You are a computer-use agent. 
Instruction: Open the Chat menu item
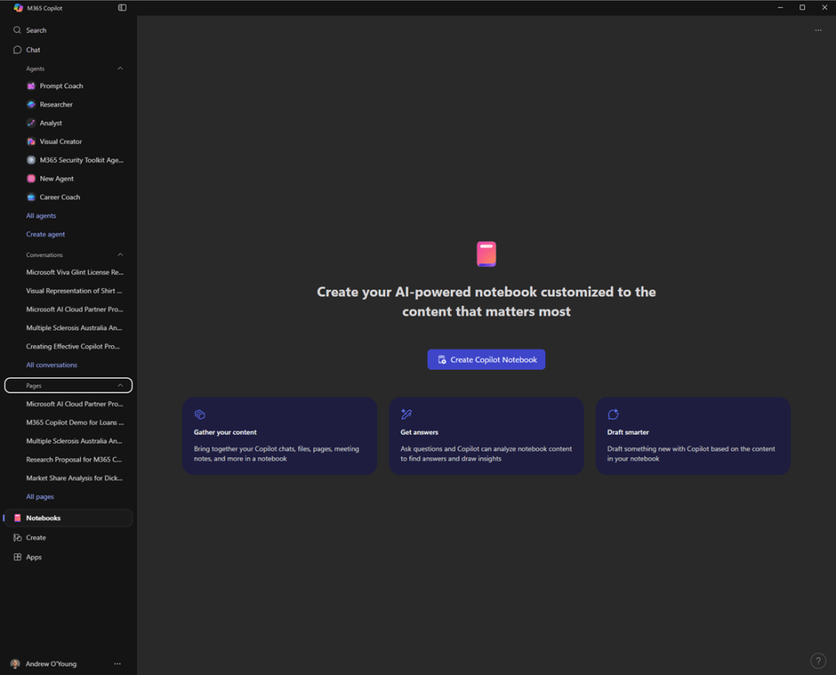(x=33, y=50)
